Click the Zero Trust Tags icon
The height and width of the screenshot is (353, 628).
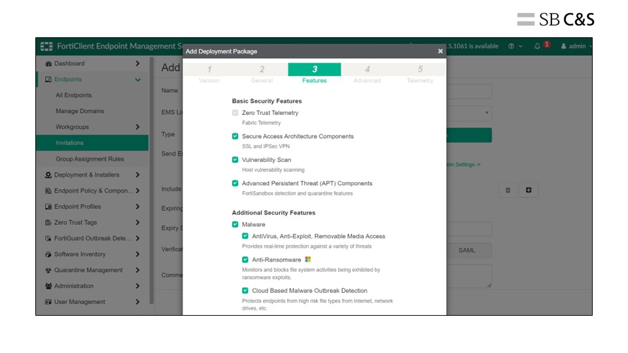pyautogui.click(x=48, y=222)
